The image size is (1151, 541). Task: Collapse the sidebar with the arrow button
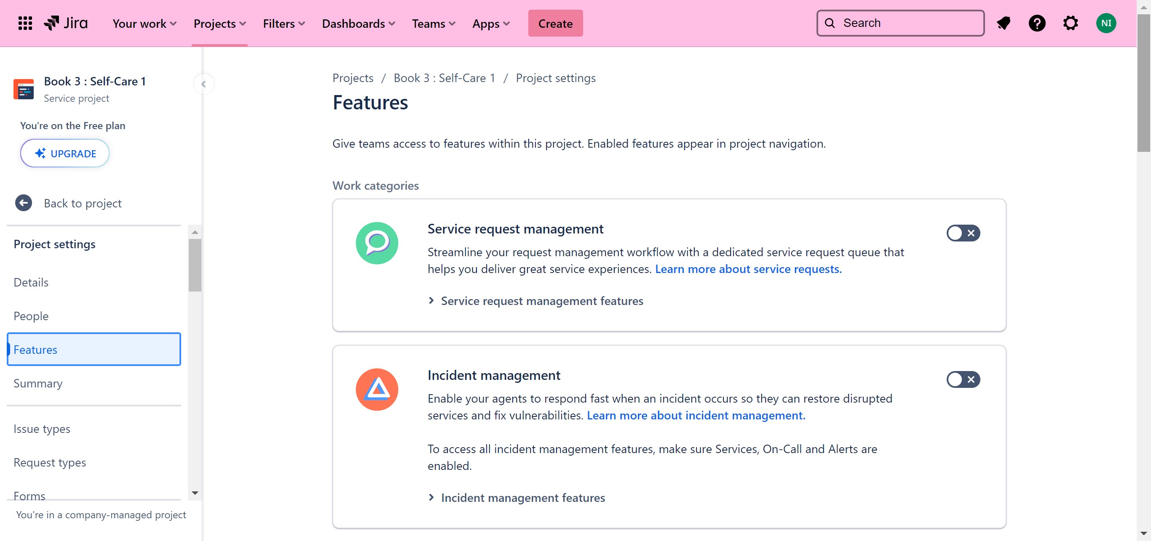click(x=204, y=84)
